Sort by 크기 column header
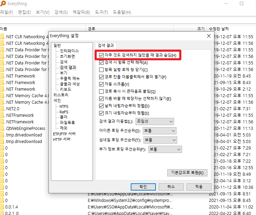 pos(190,29)
